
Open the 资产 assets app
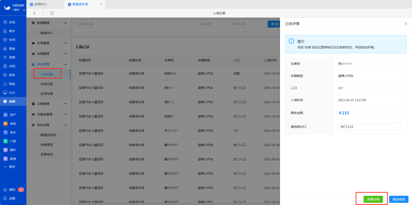click(x=10, y=115)
